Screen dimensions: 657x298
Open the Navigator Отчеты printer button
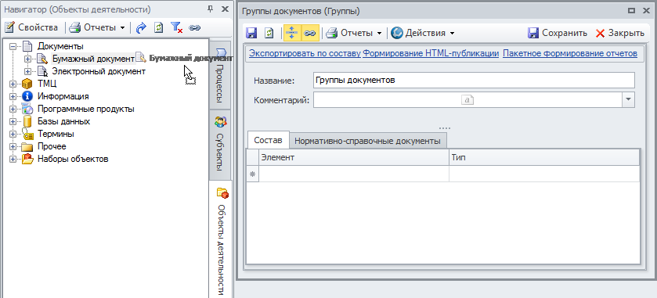[x=92, y=27]
